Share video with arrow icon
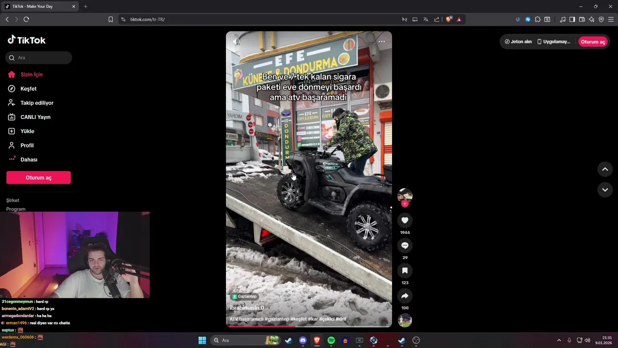The width and height of the screenshot is (618, 348). pos(405,296)
